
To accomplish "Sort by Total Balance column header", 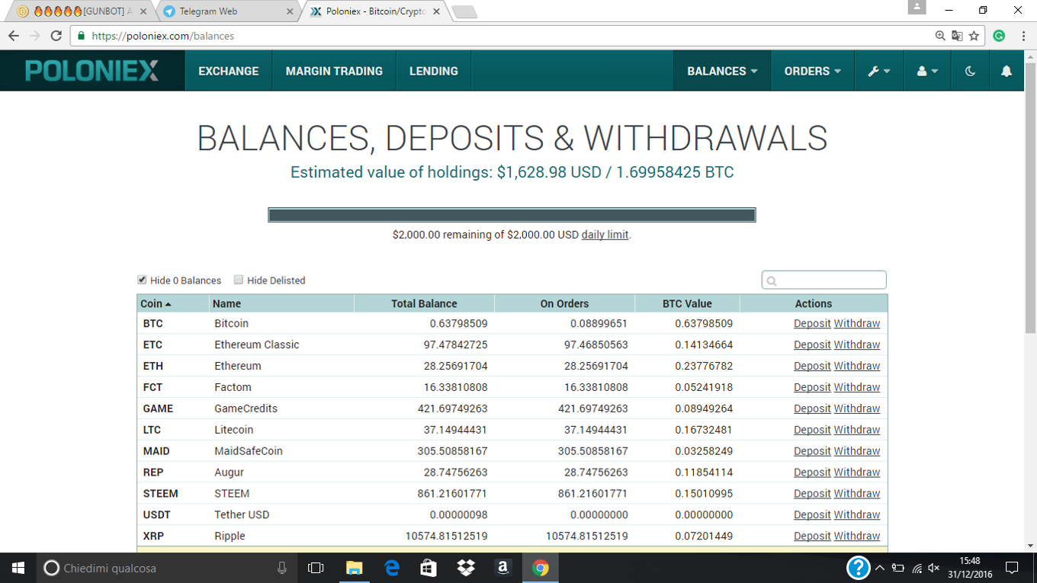I will point(424,303).
